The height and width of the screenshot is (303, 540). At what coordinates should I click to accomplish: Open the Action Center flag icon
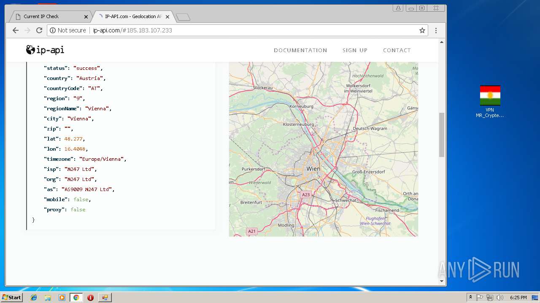[x=480, y=298]
